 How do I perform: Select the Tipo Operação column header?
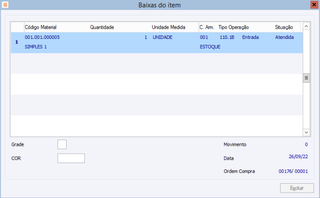pyautogui.click(x=233, y=27)
